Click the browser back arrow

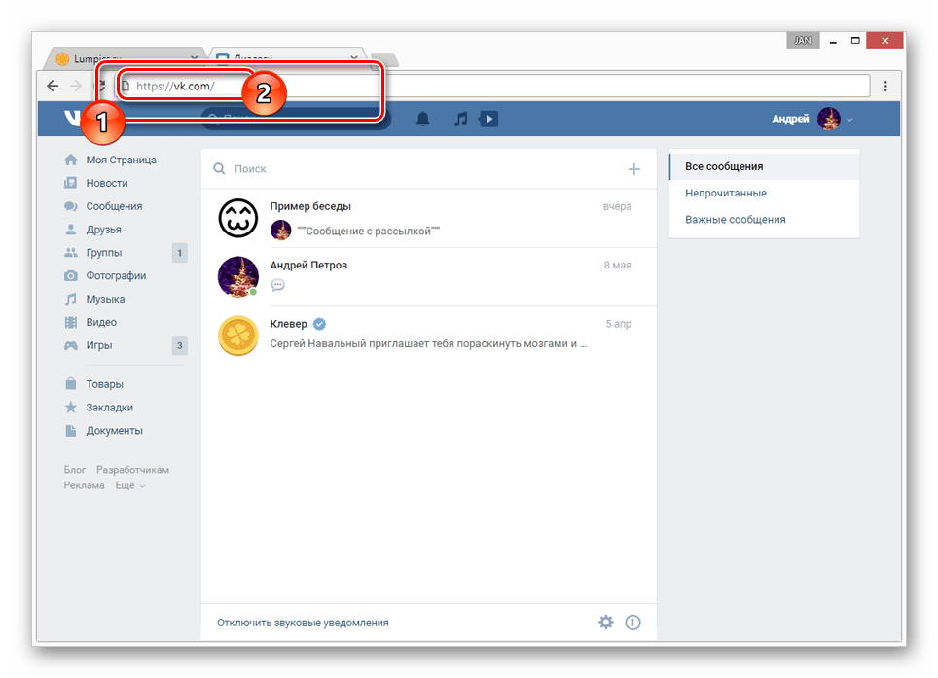point(53,86)
